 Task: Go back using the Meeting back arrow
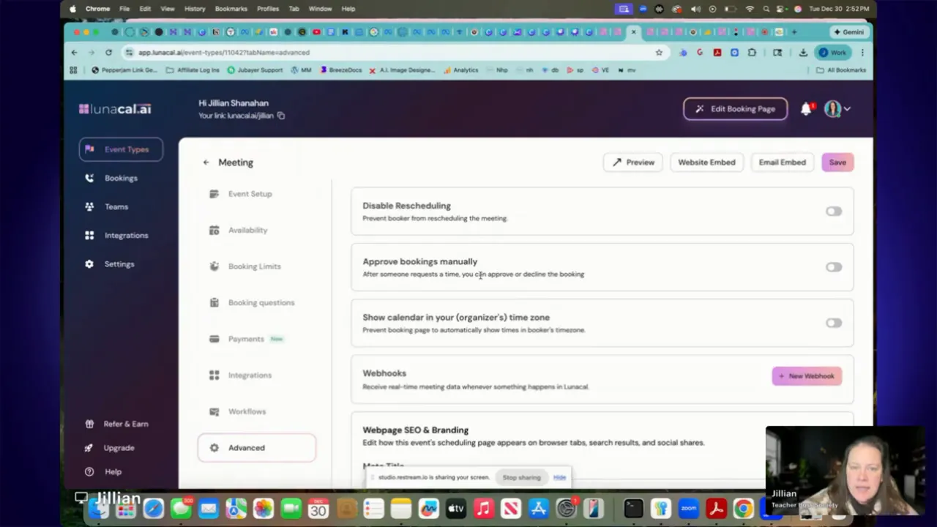click(x=206, y=162)
